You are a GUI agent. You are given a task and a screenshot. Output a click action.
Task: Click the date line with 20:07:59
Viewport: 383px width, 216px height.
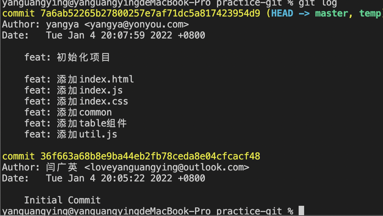[x=104, y=35]
